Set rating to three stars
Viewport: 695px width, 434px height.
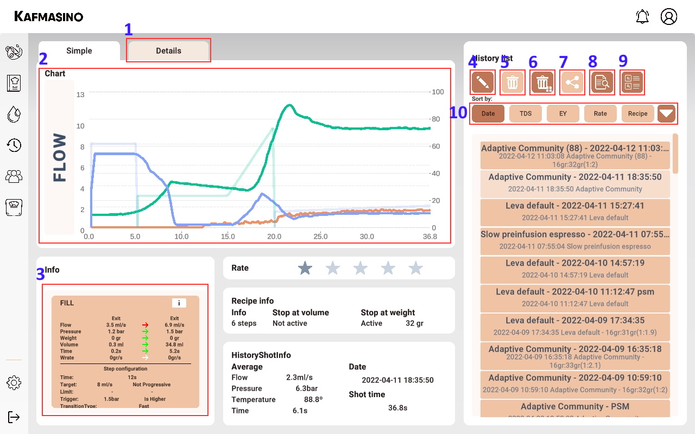361,267
